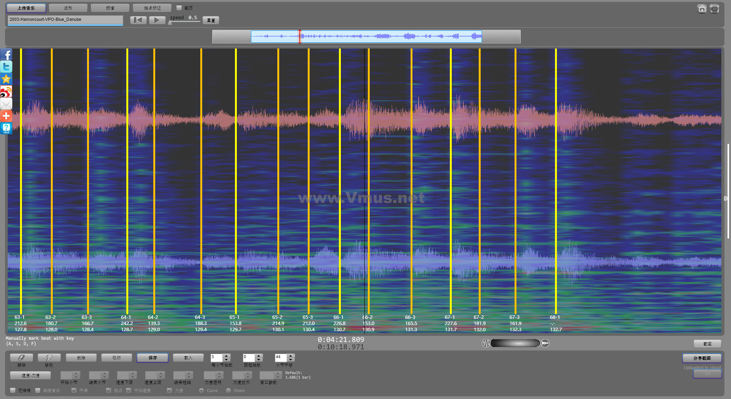Toggle fullscreen with the screen icon
Image resolution: width=731 pixels, height=399 pixels.
[x=714, y=8]
